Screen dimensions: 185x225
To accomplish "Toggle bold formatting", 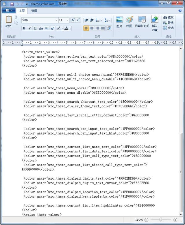I will 24,28.
